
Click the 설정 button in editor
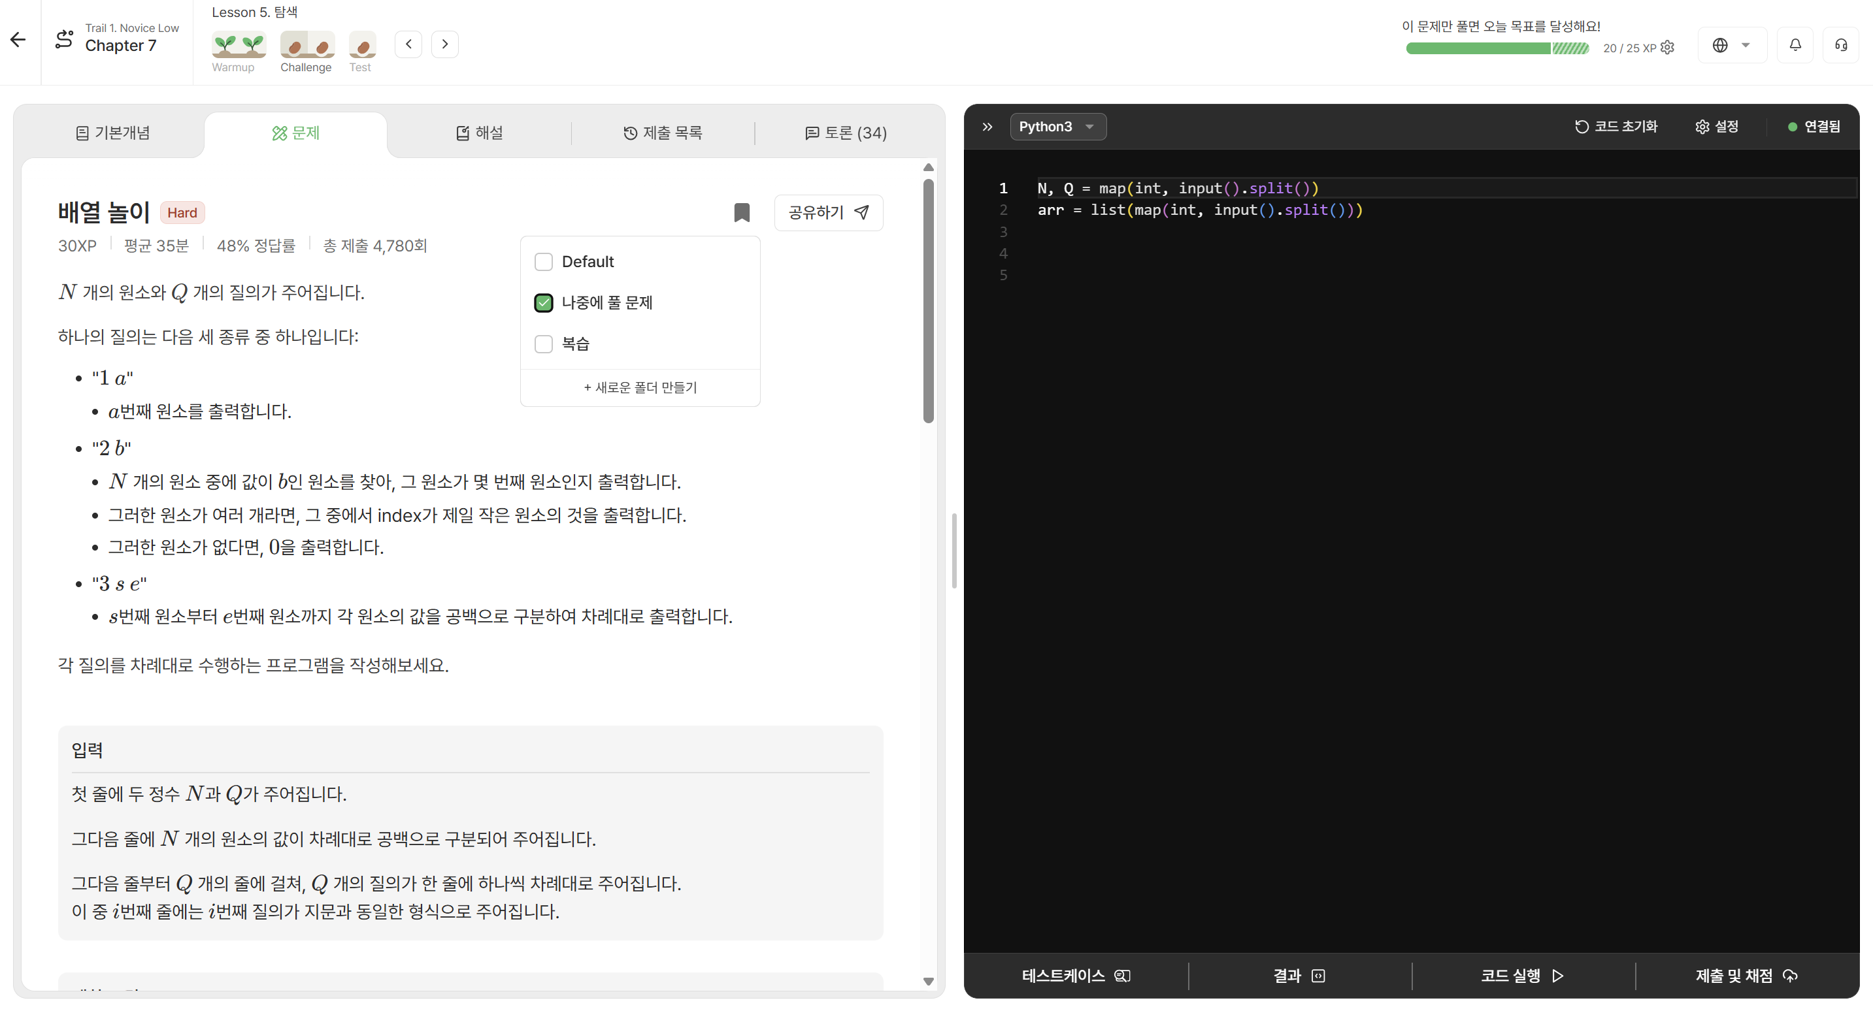(x=1717, y=127)
